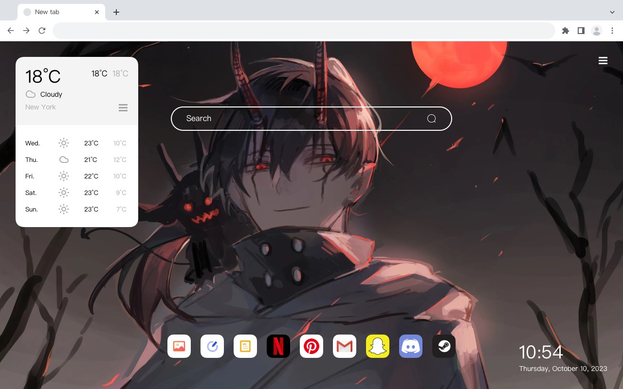
Task: Launch Netflix from the dock
Action: 278,346
